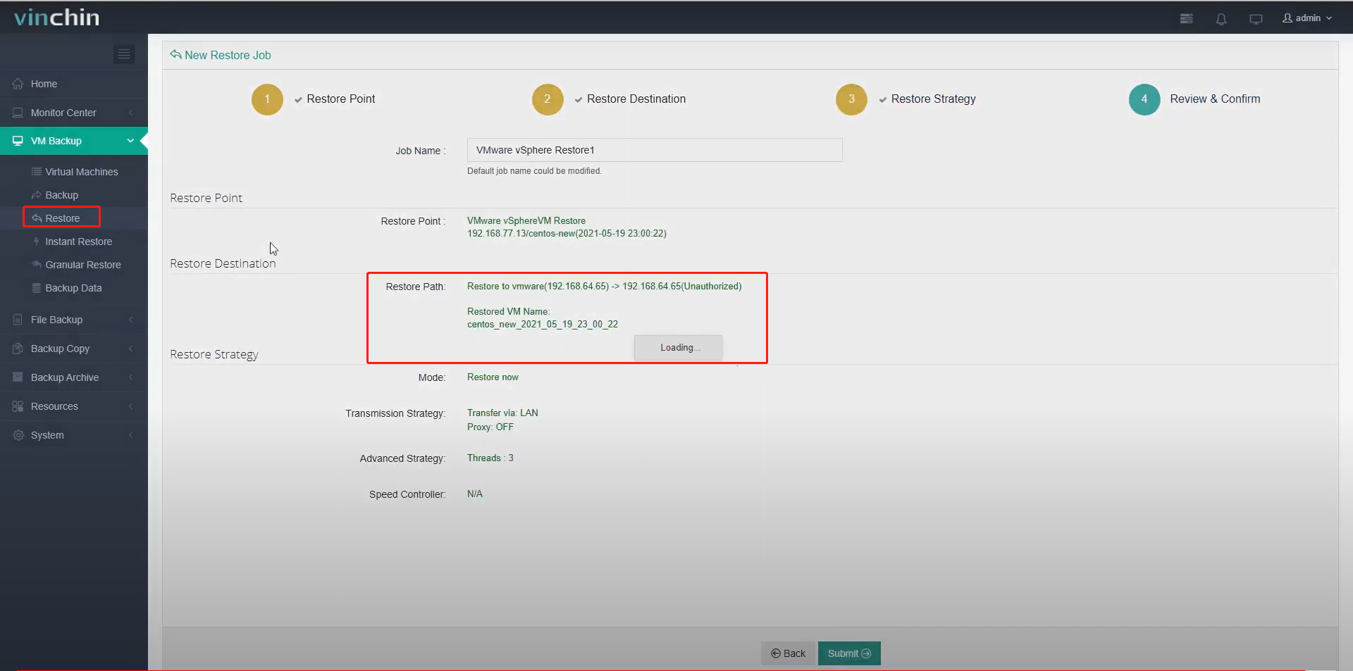
Task: Click the VM Backup monitor icon
Action: pyautogui.click(x=18, y=141)
